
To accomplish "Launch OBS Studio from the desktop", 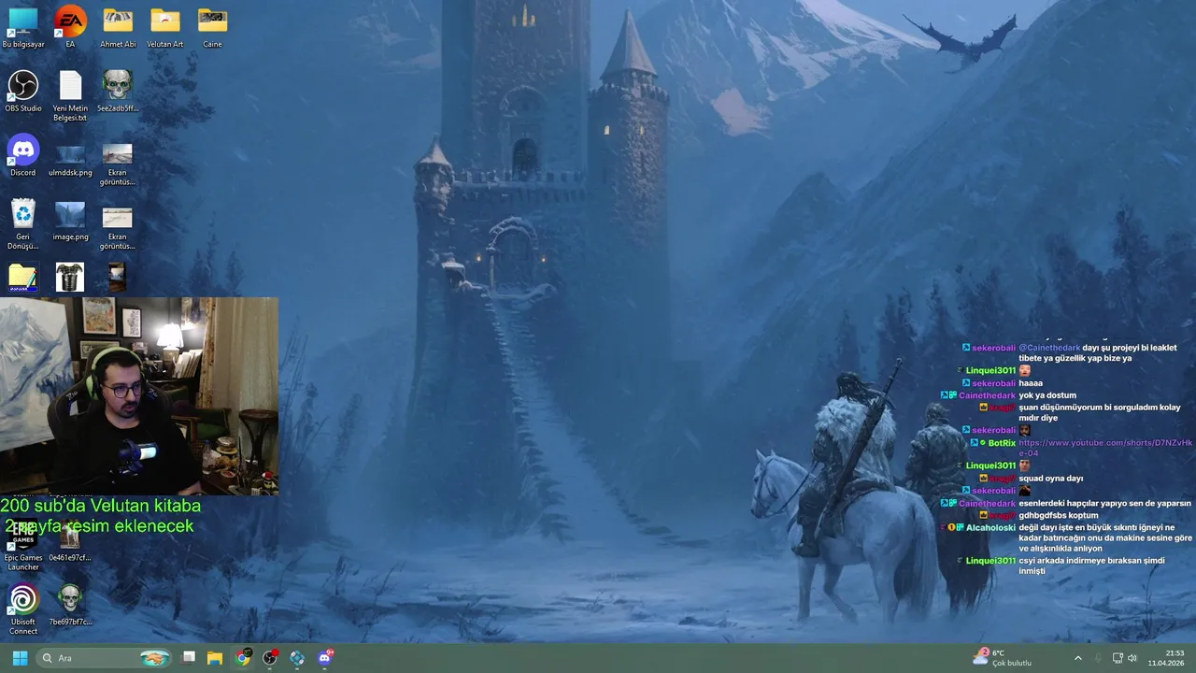I will (23, 92).
